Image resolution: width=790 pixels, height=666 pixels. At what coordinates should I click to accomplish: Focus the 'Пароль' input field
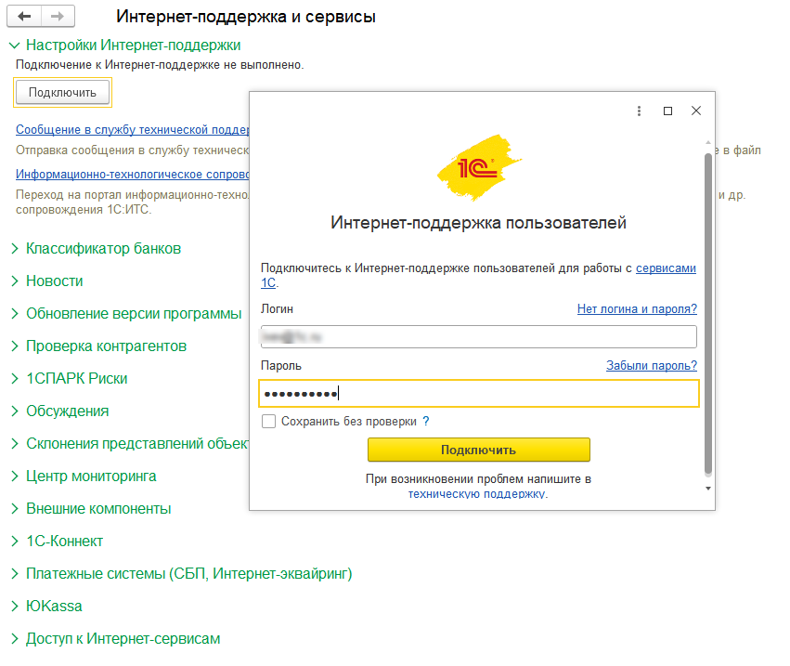point(477,394)
